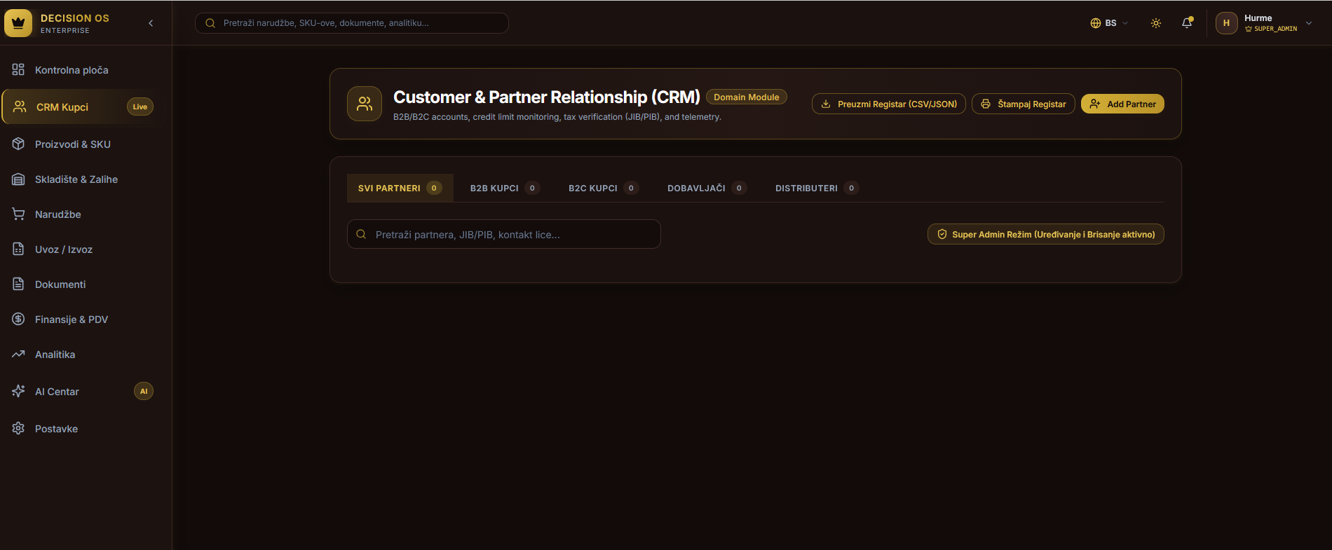Open Narudžbe shopping cart icon
The image size is (1332, 550).
pyautogui.click(x=19, y=214)
